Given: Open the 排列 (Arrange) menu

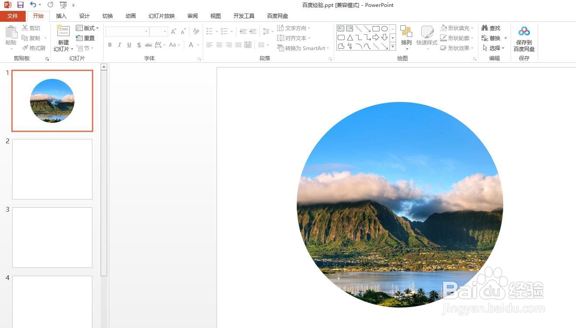Looking at the screenshot, I should click(406, 37).
